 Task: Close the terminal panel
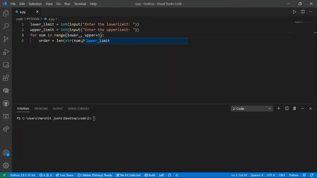pos(311,108)
